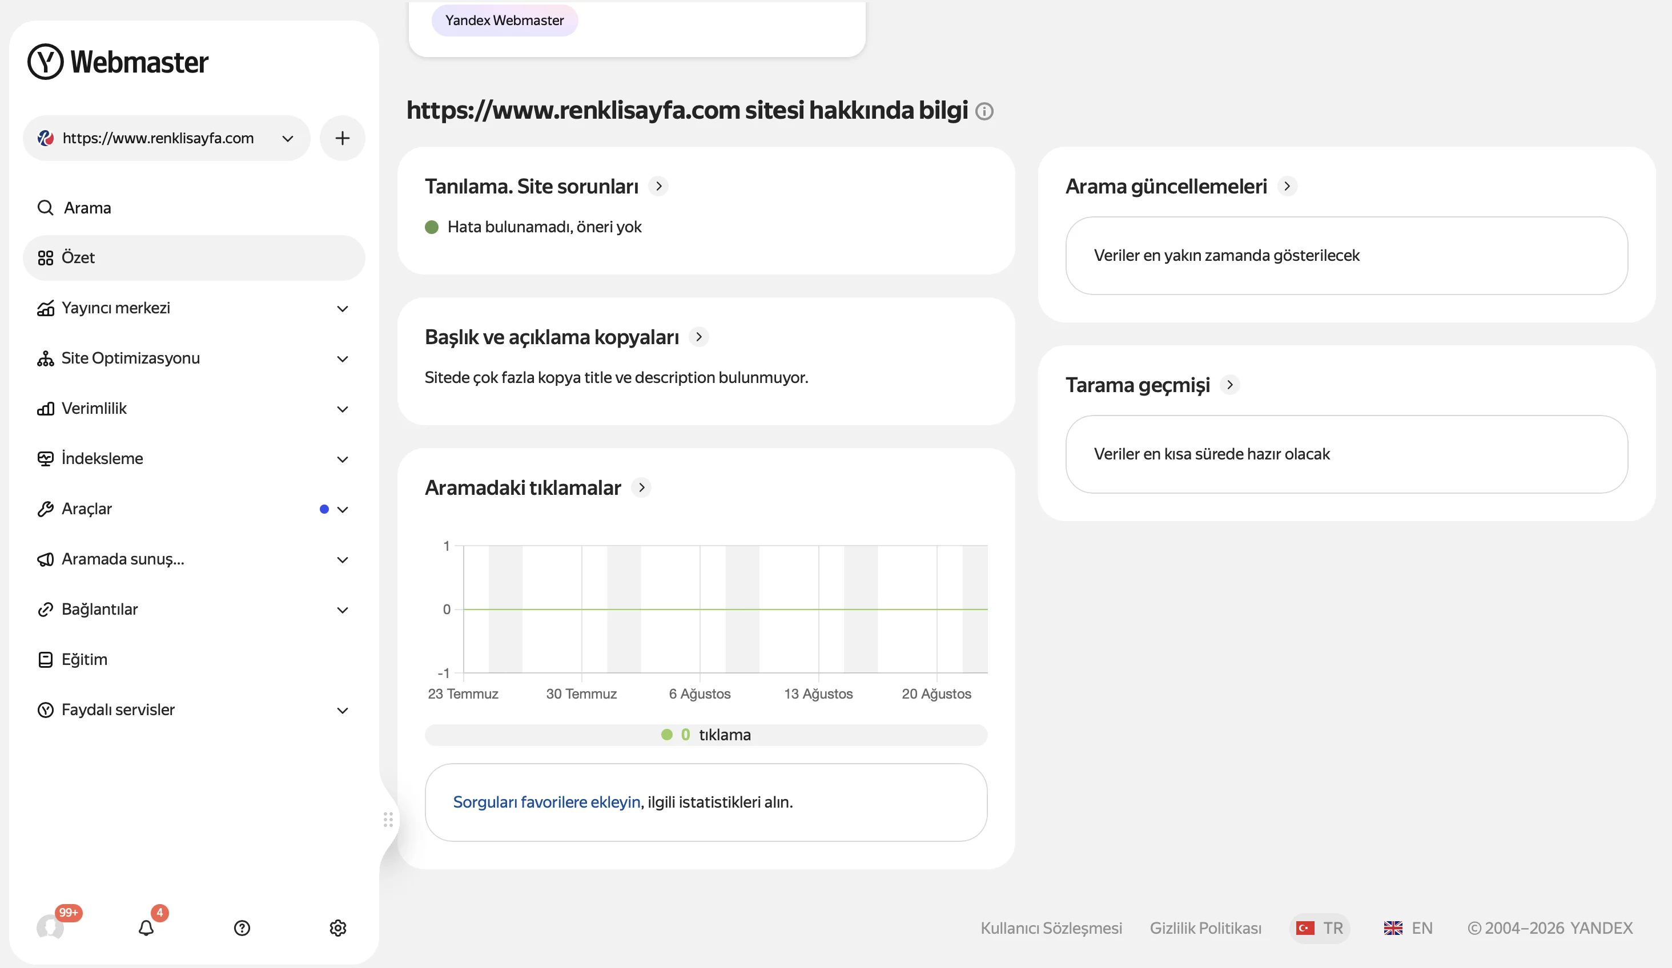
Task: Click the clicks chart at 6 Ağustos
Action: pyautogui.click(x=700, y=610)
